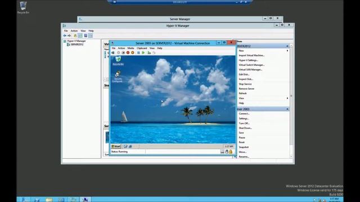
Task: Open Virtual Switch Manager from Actions pane
Action: pyautogui.click(x=251, y=65)
